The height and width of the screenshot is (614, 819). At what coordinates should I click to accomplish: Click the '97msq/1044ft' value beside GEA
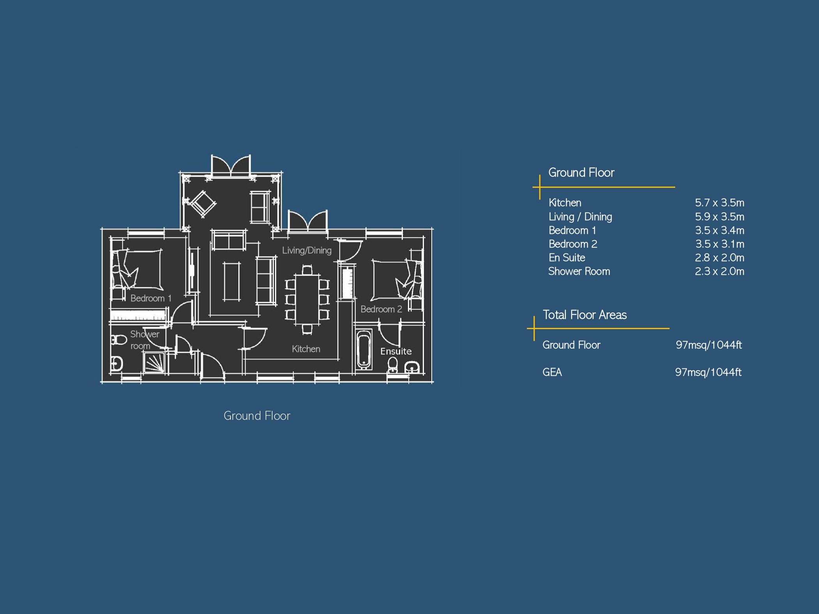(708, 372)
